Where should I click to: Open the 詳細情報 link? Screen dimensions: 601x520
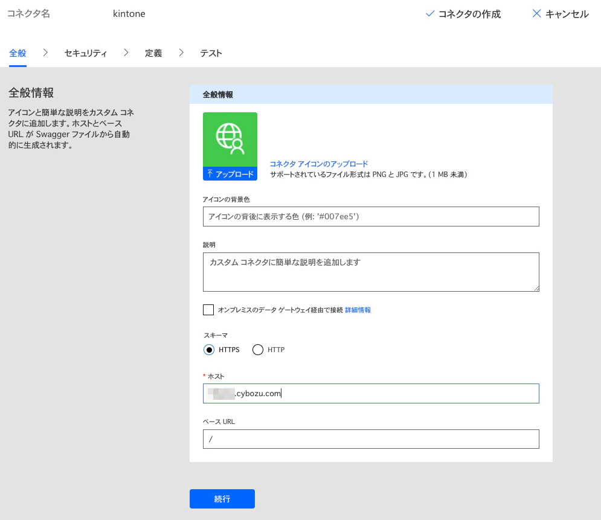tap(358, 310)
